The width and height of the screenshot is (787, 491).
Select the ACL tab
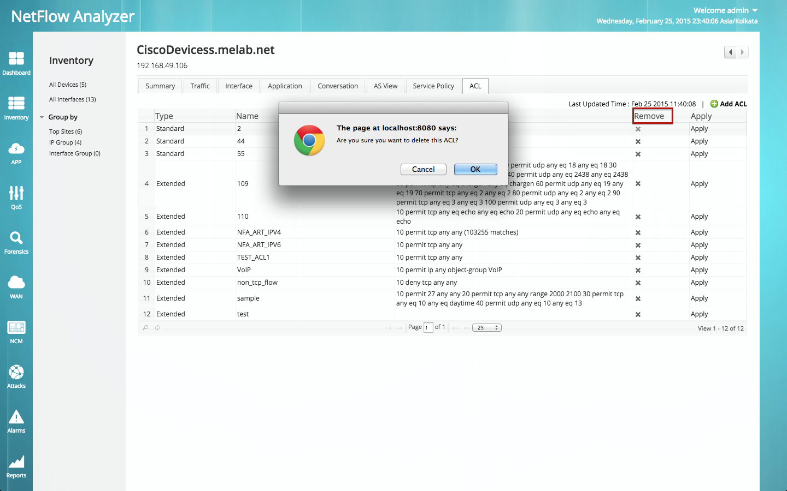[x=475, y=86]
